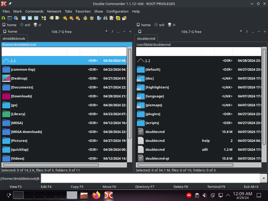
Task: Click the select group icon with plus
Action: pyautogui.click(x=65, y=18)
